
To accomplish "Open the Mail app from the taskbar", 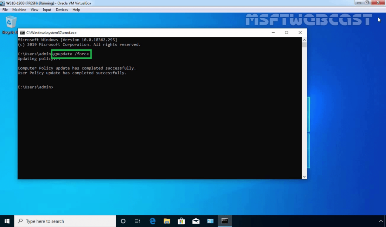I will pos(196,221).
